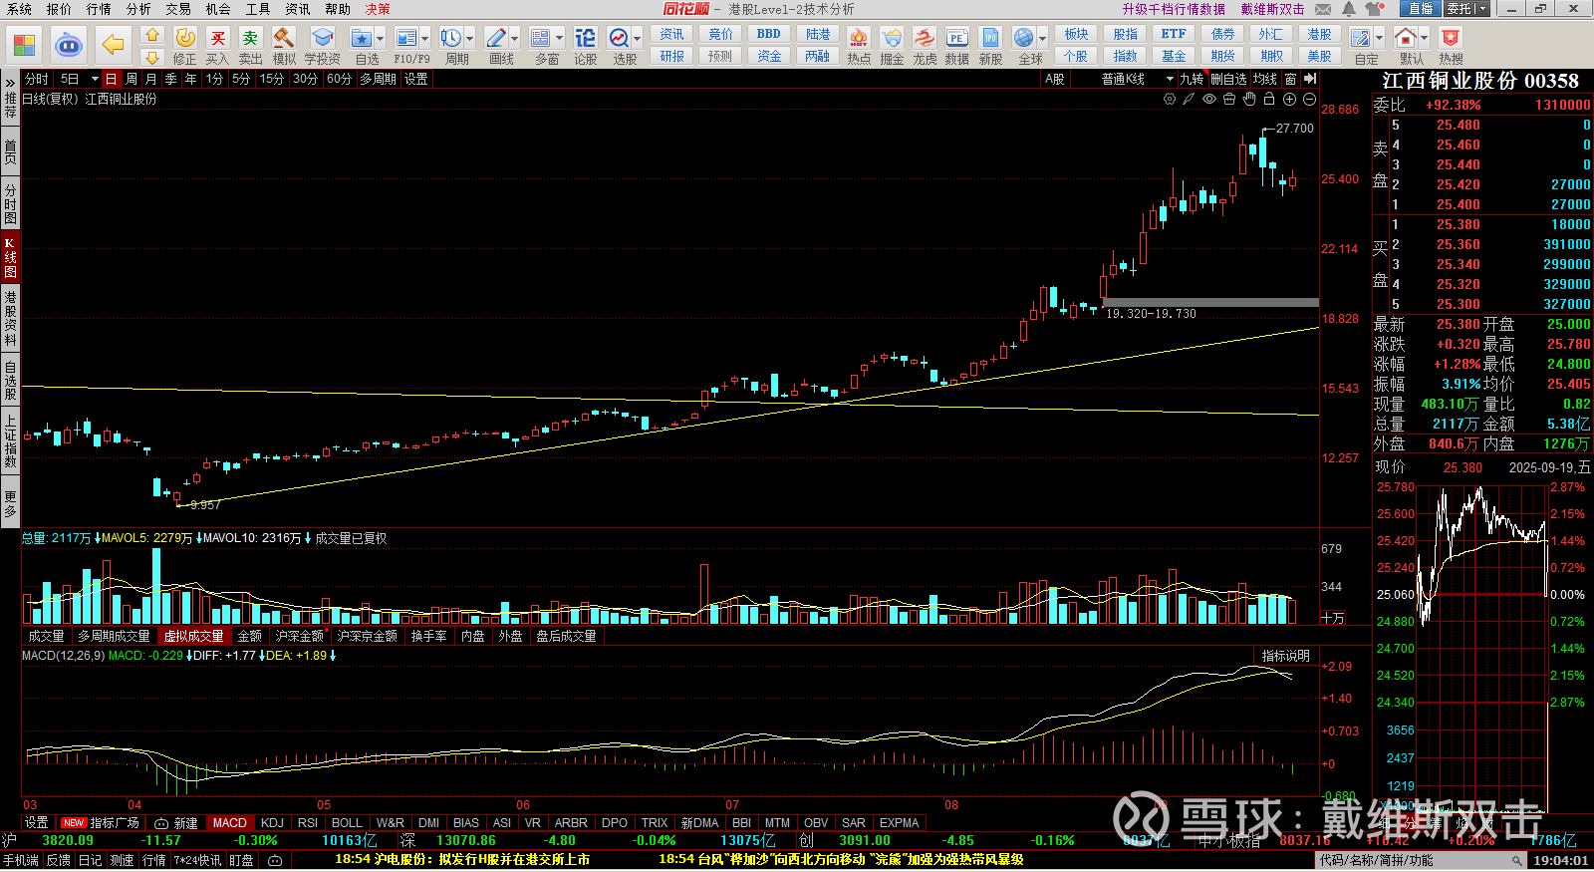Open chart settings gear icon
Image resolution: width=1594 pixels, height=872 pixels.
1170,99
